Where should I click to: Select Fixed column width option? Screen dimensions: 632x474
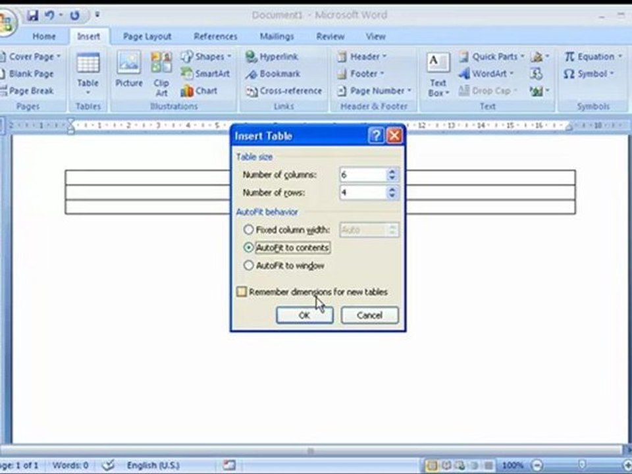[x=286, y=230]
